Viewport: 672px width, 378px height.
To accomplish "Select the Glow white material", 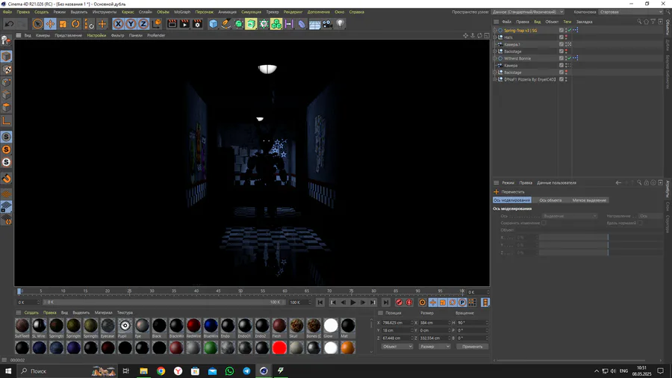I will coord(331,326).
